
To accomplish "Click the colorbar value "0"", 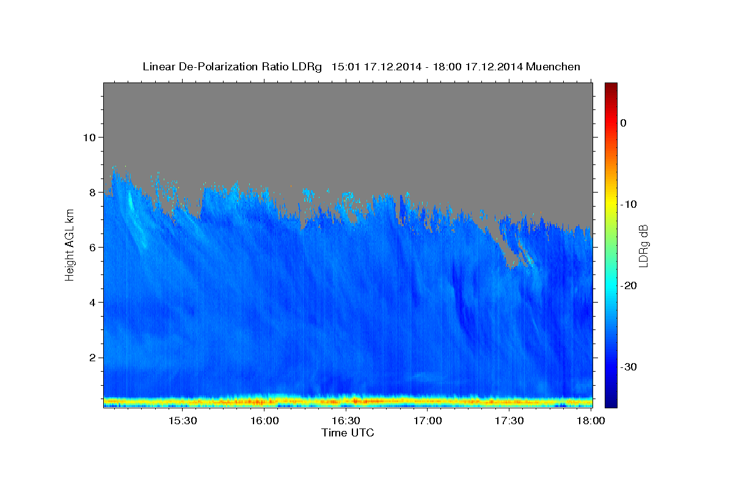I will 623,123.
